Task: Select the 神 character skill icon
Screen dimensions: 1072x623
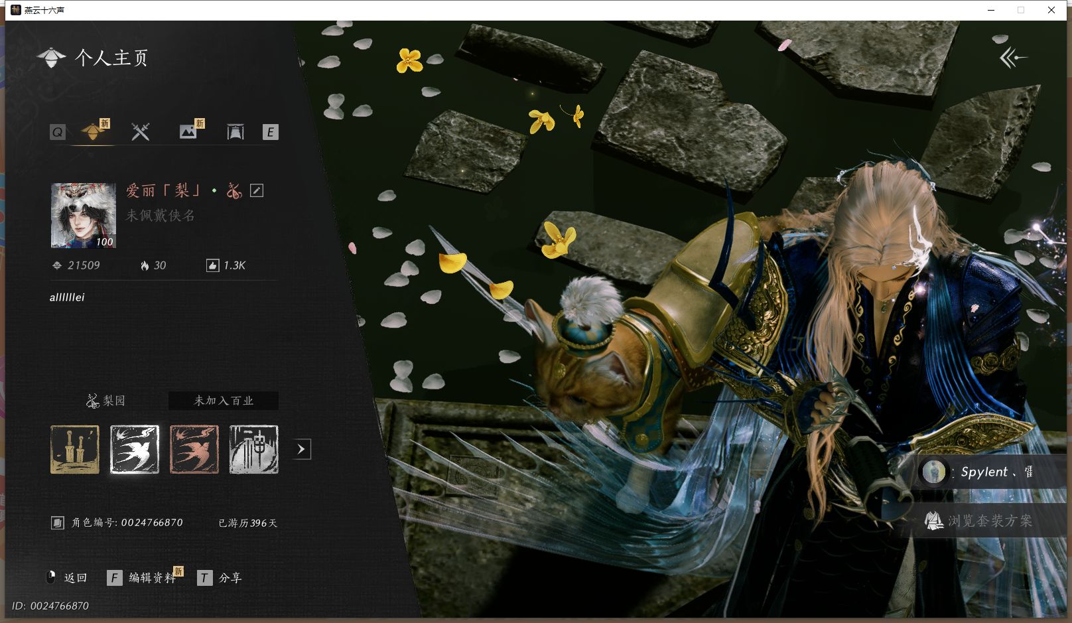Action: [x=254, y=450]
